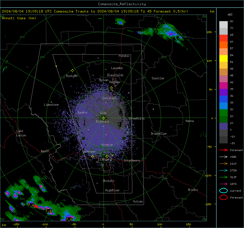Click the ThreeHills town label
This screenshot has height=228, width=244.
point(136,118)
